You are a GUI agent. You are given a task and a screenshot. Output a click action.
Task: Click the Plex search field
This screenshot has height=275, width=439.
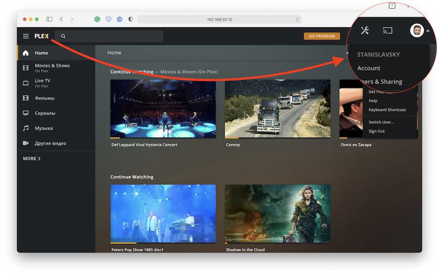113,36
